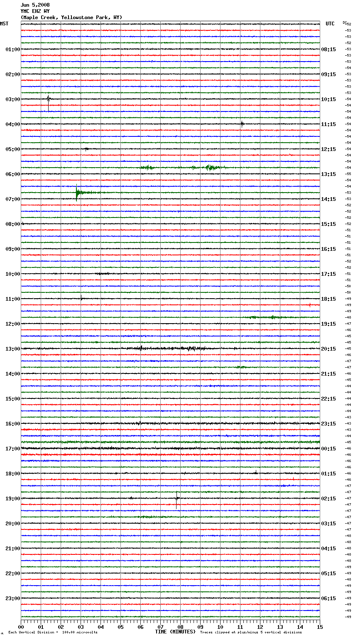Select the station code "YMC EHZ WY"
The height and width of the screenshot is (638, 353).
pyautogui.click(x=35, y=11)
